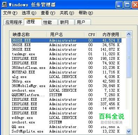
Task: Click the Task Manager title bar icon
Action: (x=4, y=5)
